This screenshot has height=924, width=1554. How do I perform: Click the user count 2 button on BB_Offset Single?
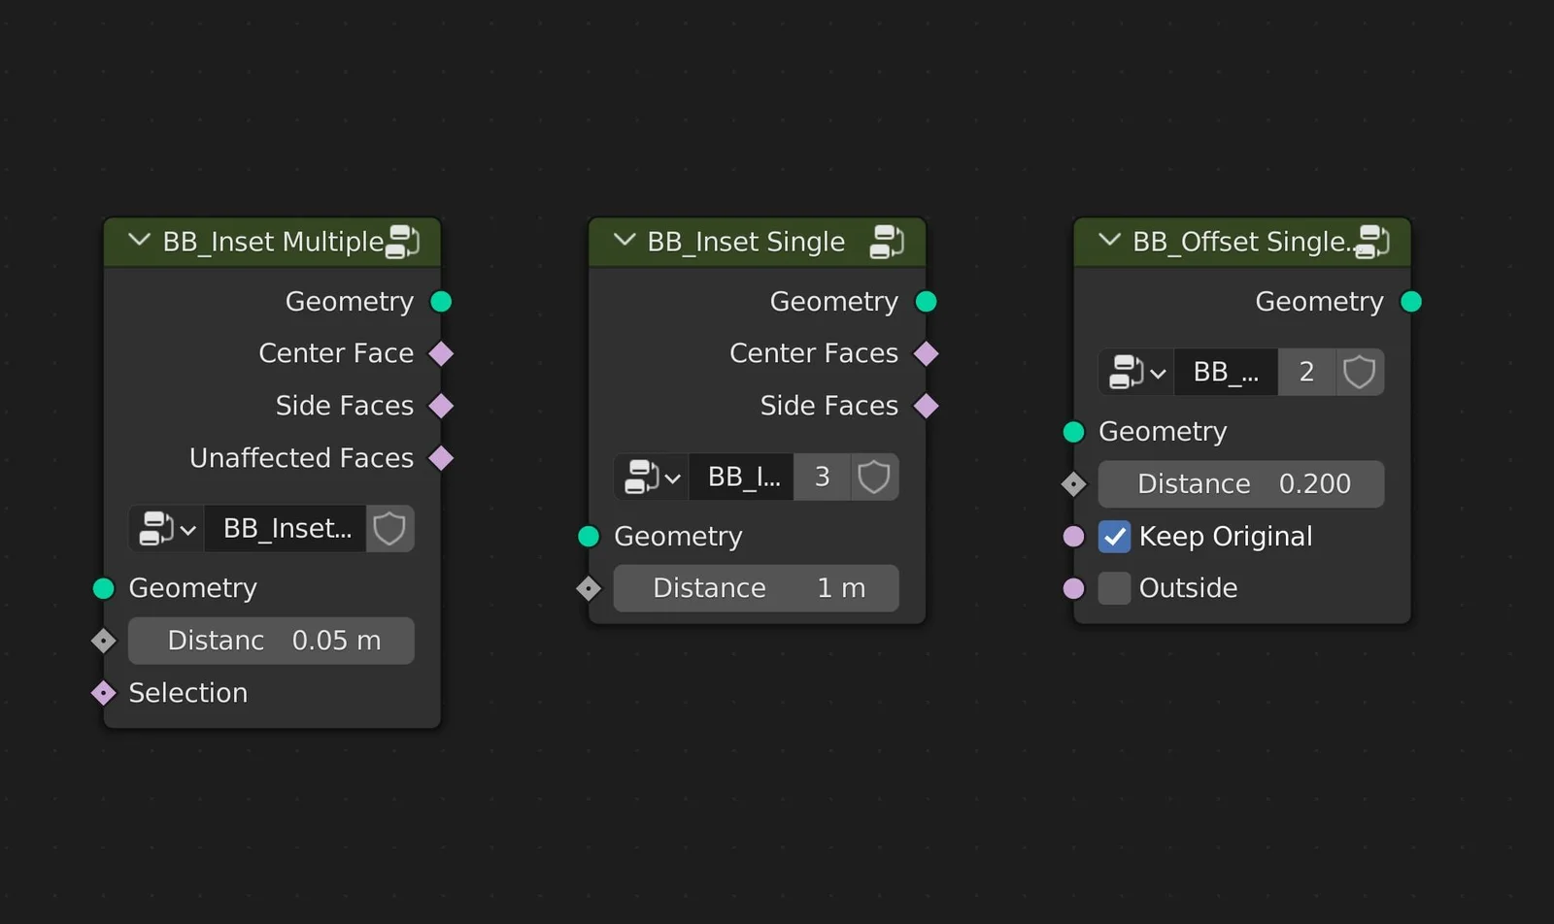click(1305, 372)
